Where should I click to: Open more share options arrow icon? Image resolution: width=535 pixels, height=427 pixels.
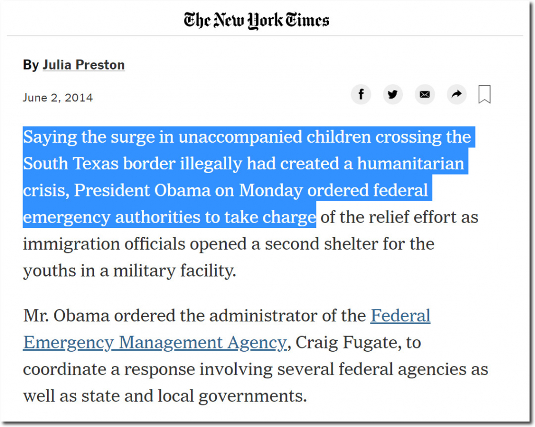coord(457,94)
